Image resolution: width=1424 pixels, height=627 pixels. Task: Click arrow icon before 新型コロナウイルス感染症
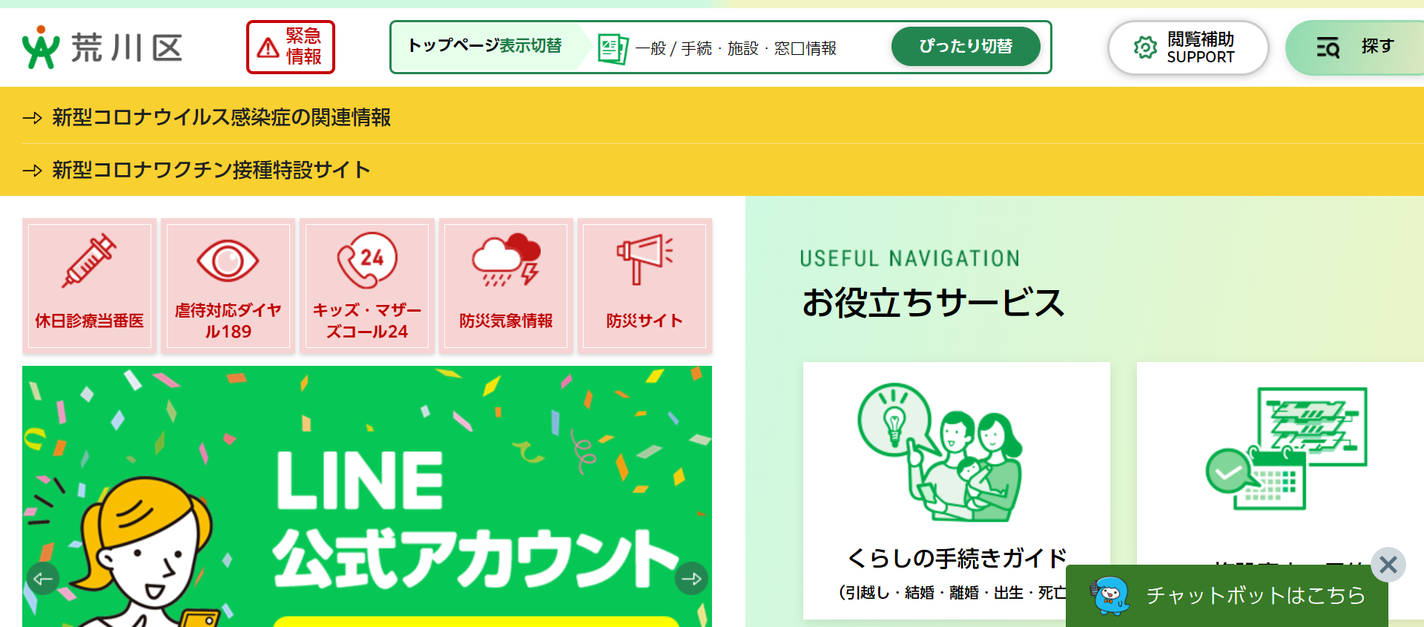(32, 118)
